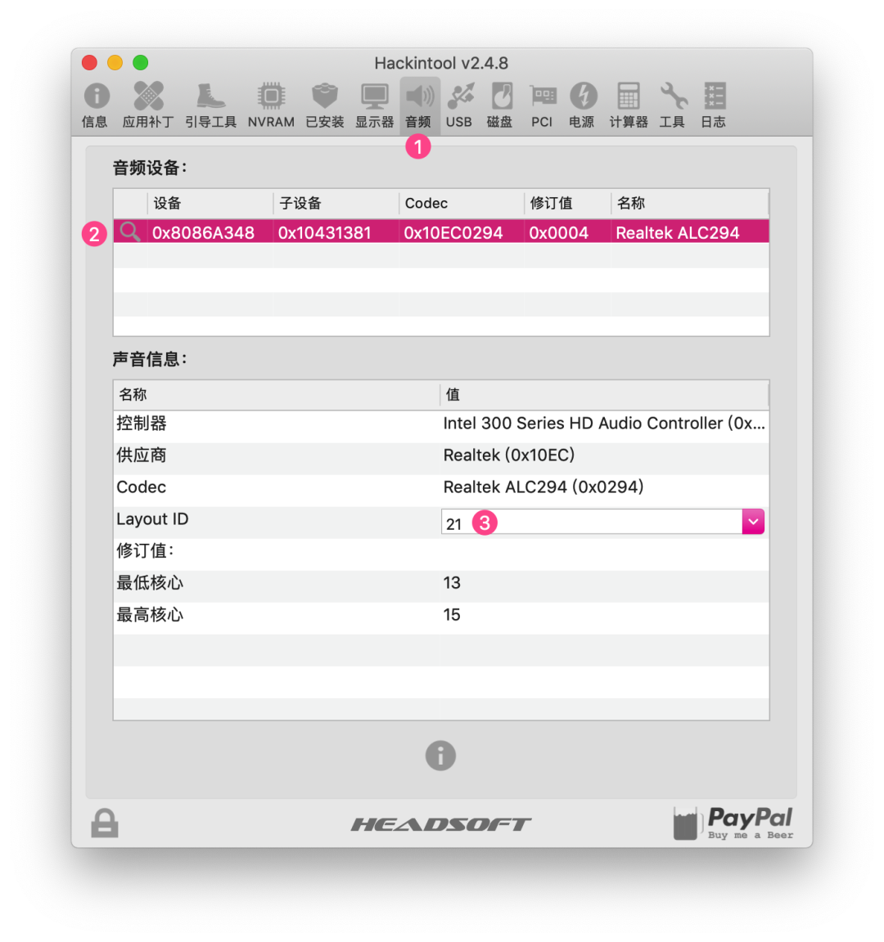
Task: Click the PayPal Buy me a Beer logo
Action: 733,823
